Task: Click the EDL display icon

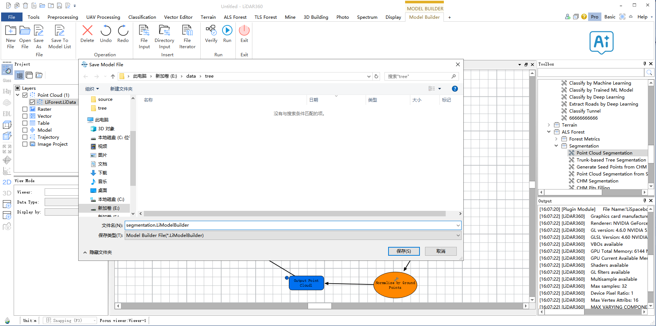Action: point(7,114)
